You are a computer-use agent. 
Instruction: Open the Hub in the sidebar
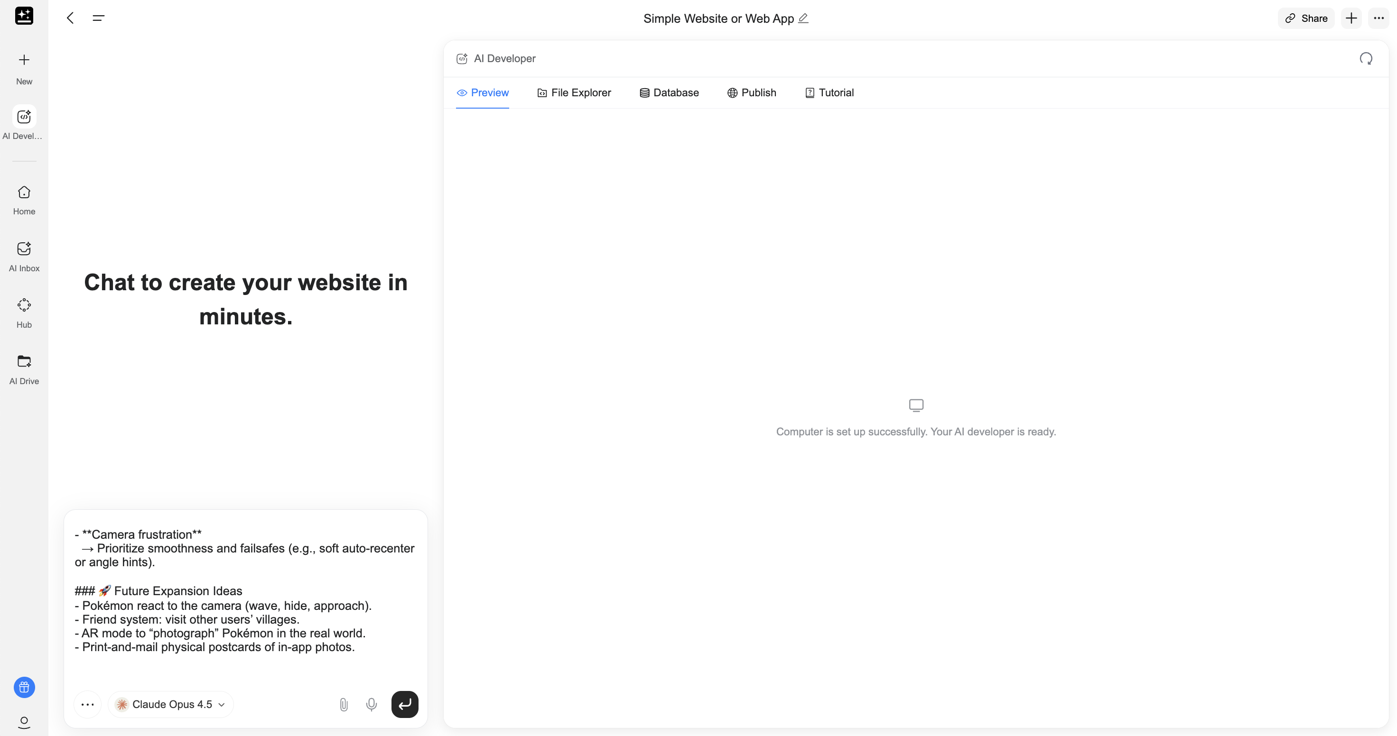pos(24,313)
